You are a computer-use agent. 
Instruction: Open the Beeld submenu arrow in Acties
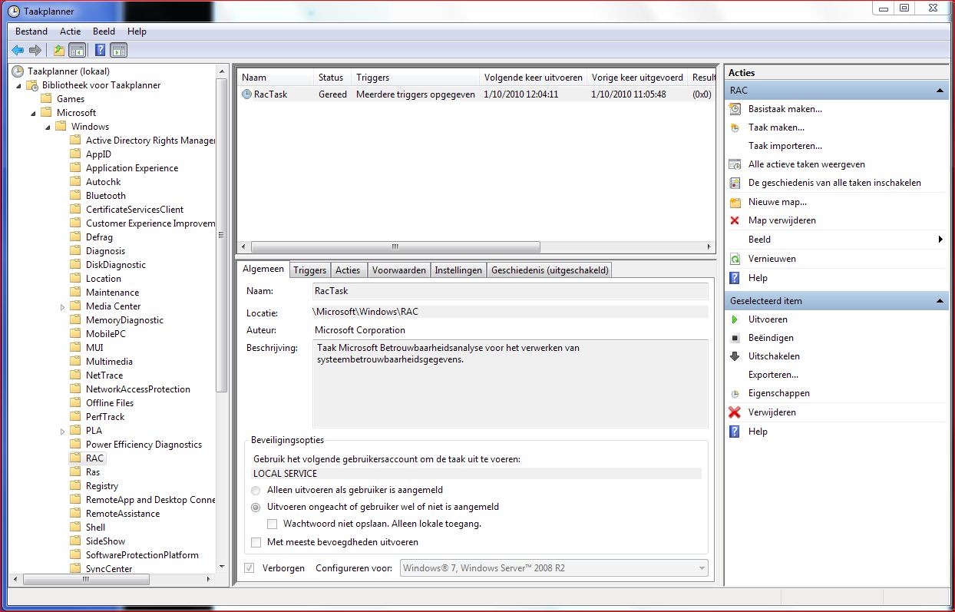coord(941,240)
